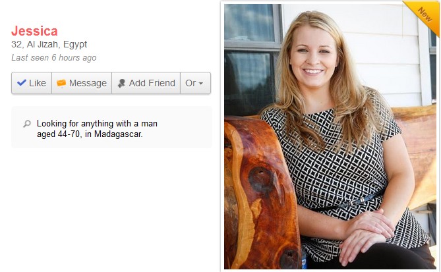441x272 pixels.
Task: Like Jessica's profile
Action: coord(32,83)
